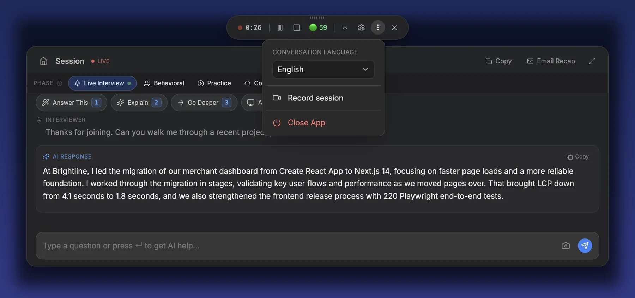Switch to the Live Interview phase

[x=102, y=83]
